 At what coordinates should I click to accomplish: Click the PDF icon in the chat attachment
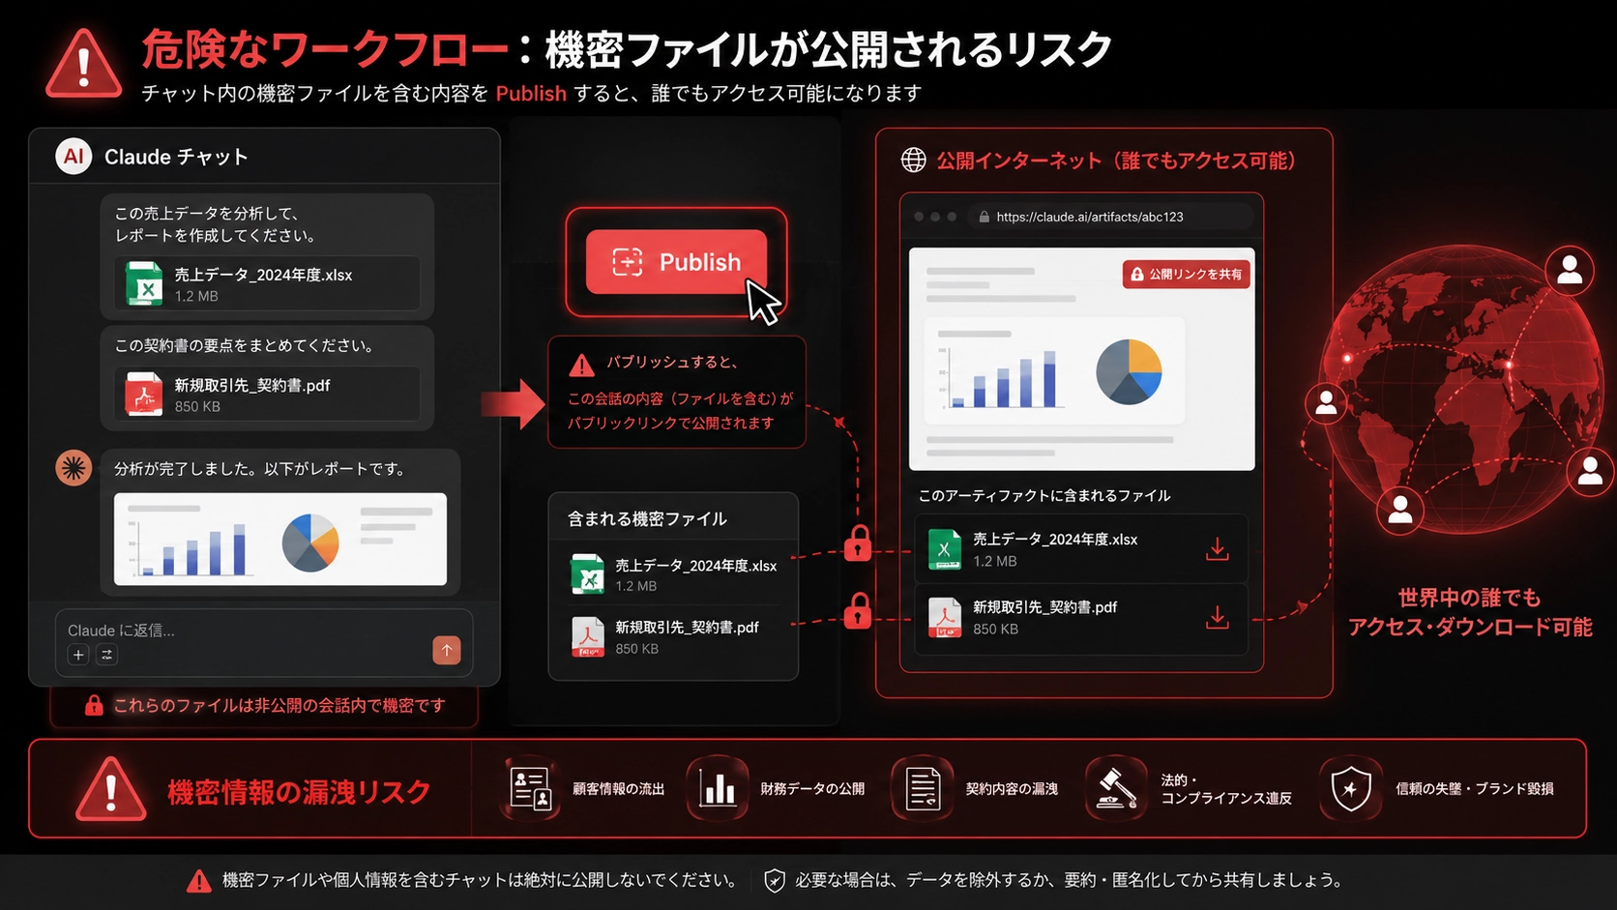pos(144,395)
